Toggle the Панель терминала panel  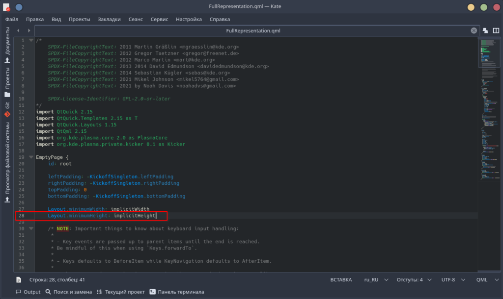(x=177, y=292)
